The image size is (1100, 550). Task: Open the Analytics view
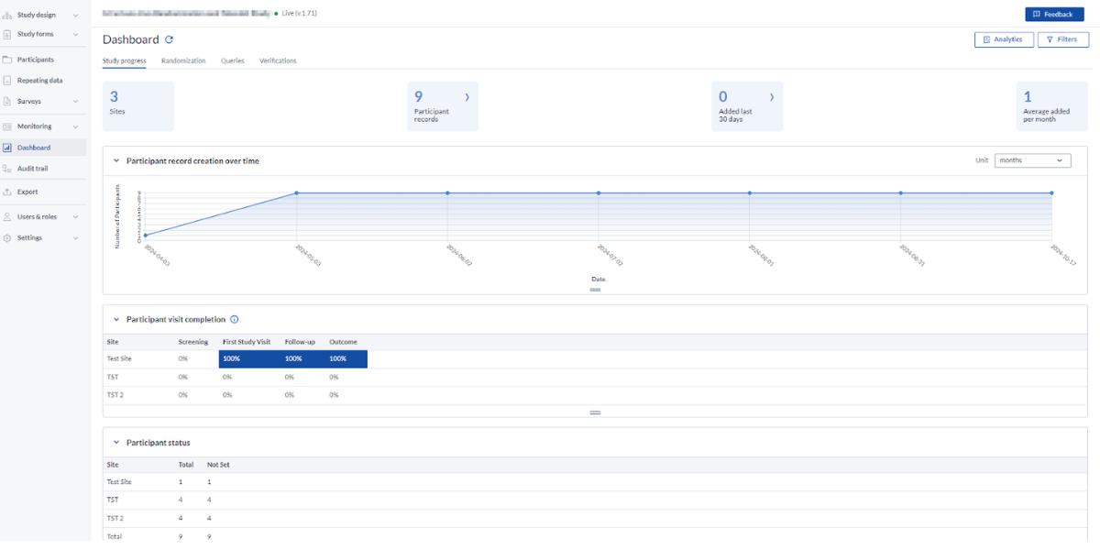(x=1004, y=39)
